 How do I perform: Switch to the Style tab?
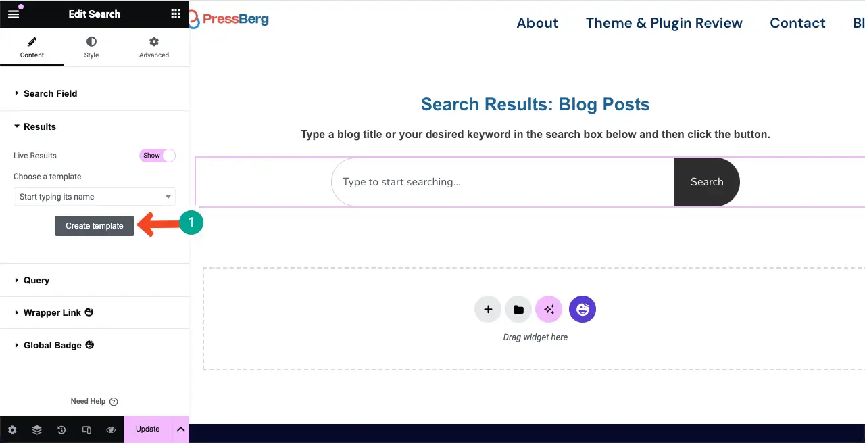point(91,47)
